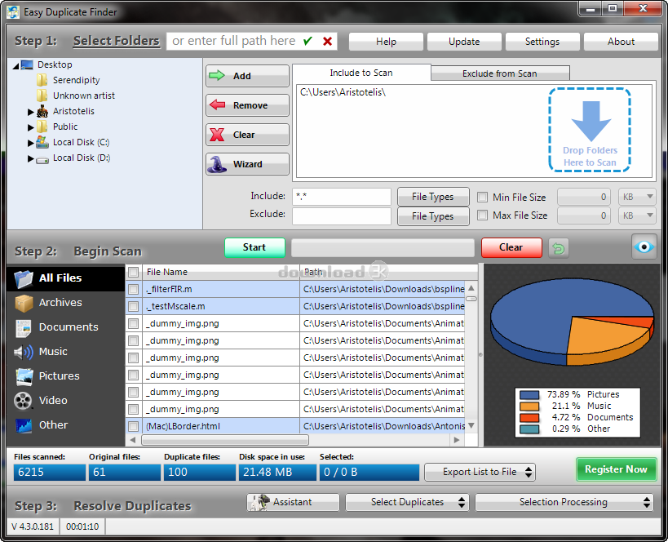Viewport: 668px width, 542px height.
Task: Click the Desktop monitor icon in the tree
Action: pyautogui.click(x=27, y=64)
